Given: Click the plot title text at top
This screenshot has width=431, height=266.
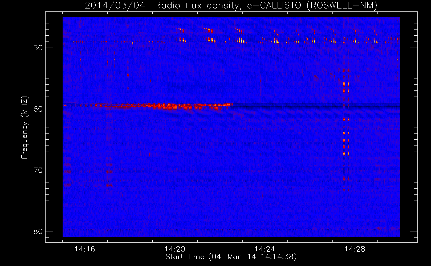Looking at the screenshot, I should (231, 6).
